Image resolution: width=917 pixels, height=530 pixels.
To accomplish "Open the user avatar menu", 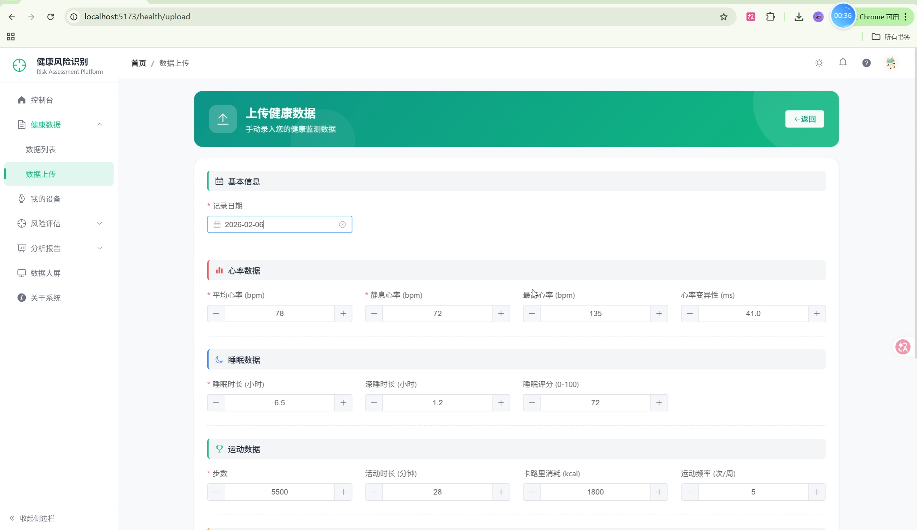I will [890, 63].
